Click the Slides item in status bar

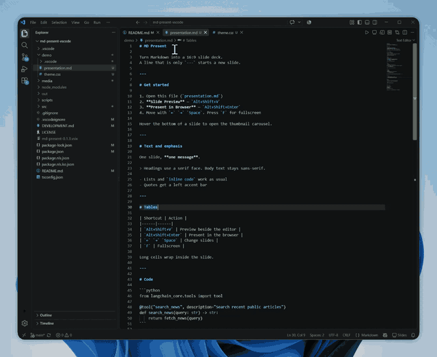click(x=399, y=335)
